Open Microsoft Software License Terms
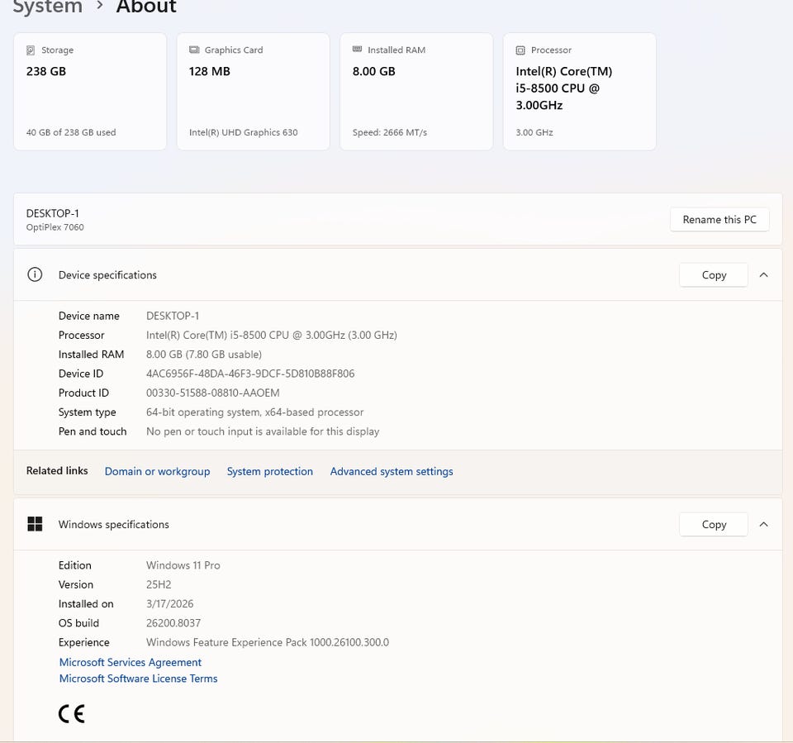The height and width of the screenshot is (743, 793). 139,679
